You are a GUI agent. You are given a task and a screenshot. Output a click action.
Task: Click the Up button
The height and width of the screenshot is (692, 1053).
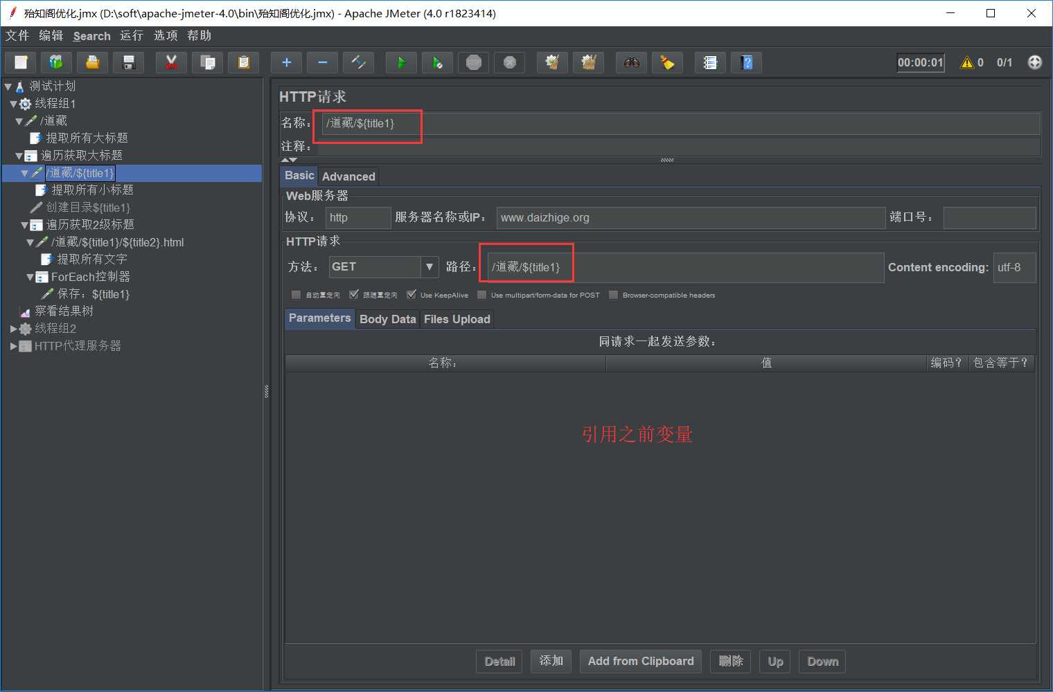click(x=775, y=662)
